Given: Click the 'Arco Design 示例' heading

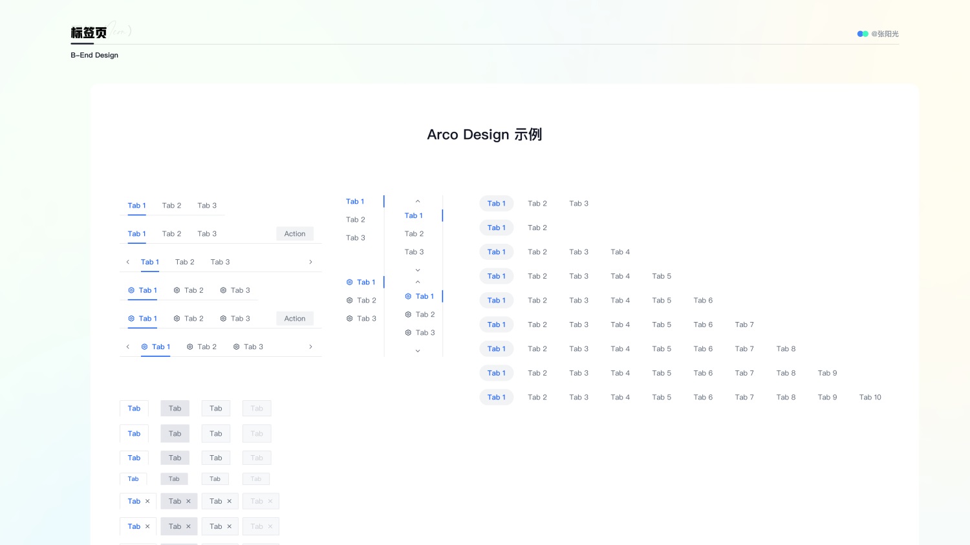Looking at the screenshot, I should 484,134.
